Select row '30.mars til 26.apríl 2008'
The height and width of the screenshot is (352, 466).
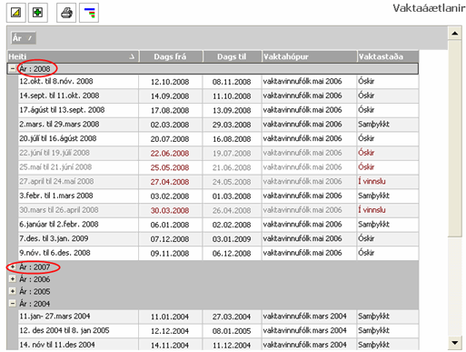point(218,210)
